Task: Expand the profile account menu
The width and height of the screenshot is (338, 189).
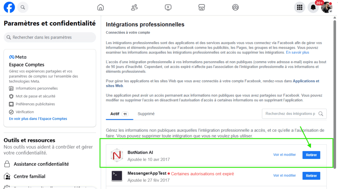Action: (x=326, y=7)
